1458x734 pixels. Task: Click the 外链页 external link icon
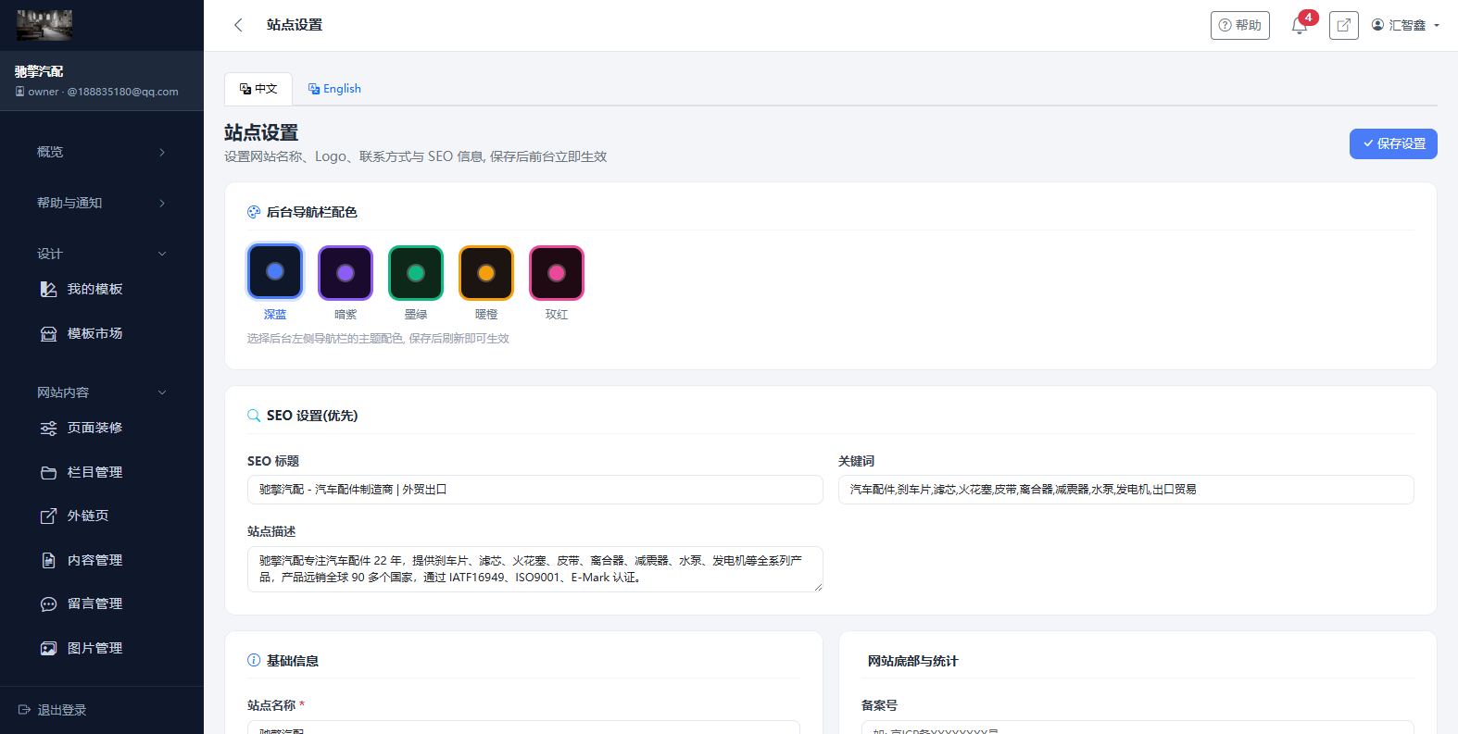coord(49,516)
